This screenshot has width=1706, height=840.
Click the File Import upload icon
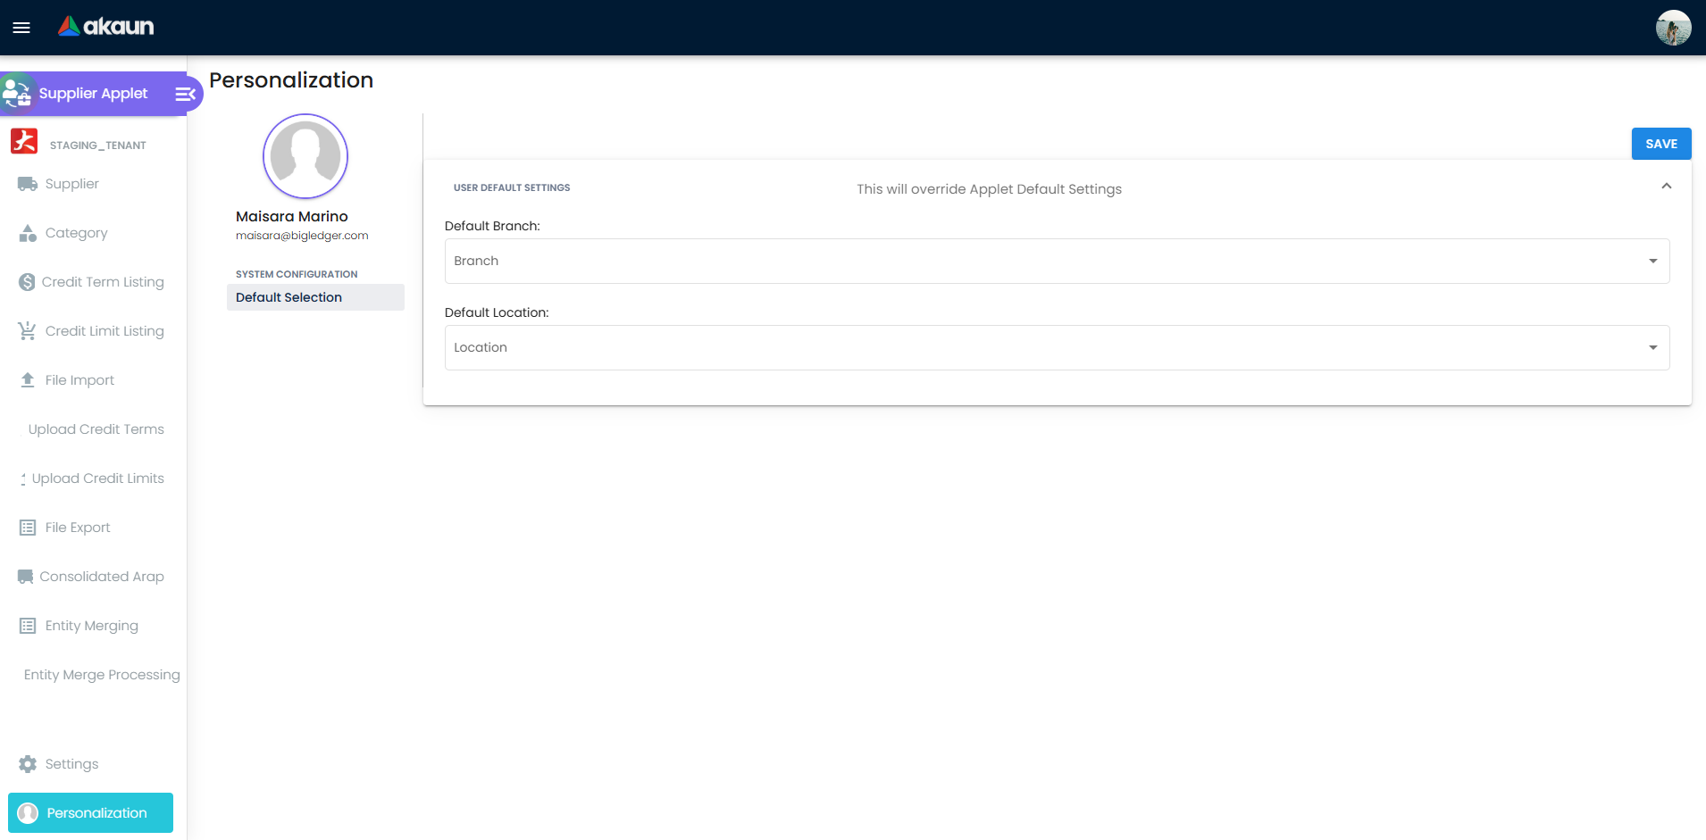pyautogui.click(x=27, y=379)
